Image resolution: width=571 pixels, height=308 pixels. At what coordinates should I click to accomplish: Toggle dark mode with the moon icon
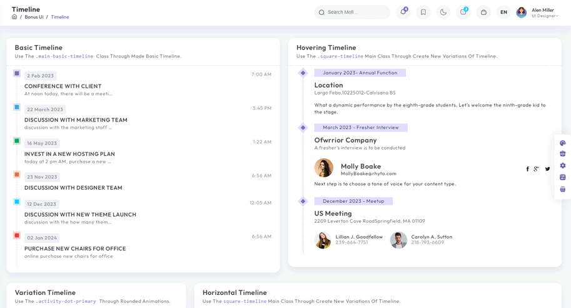443,12
